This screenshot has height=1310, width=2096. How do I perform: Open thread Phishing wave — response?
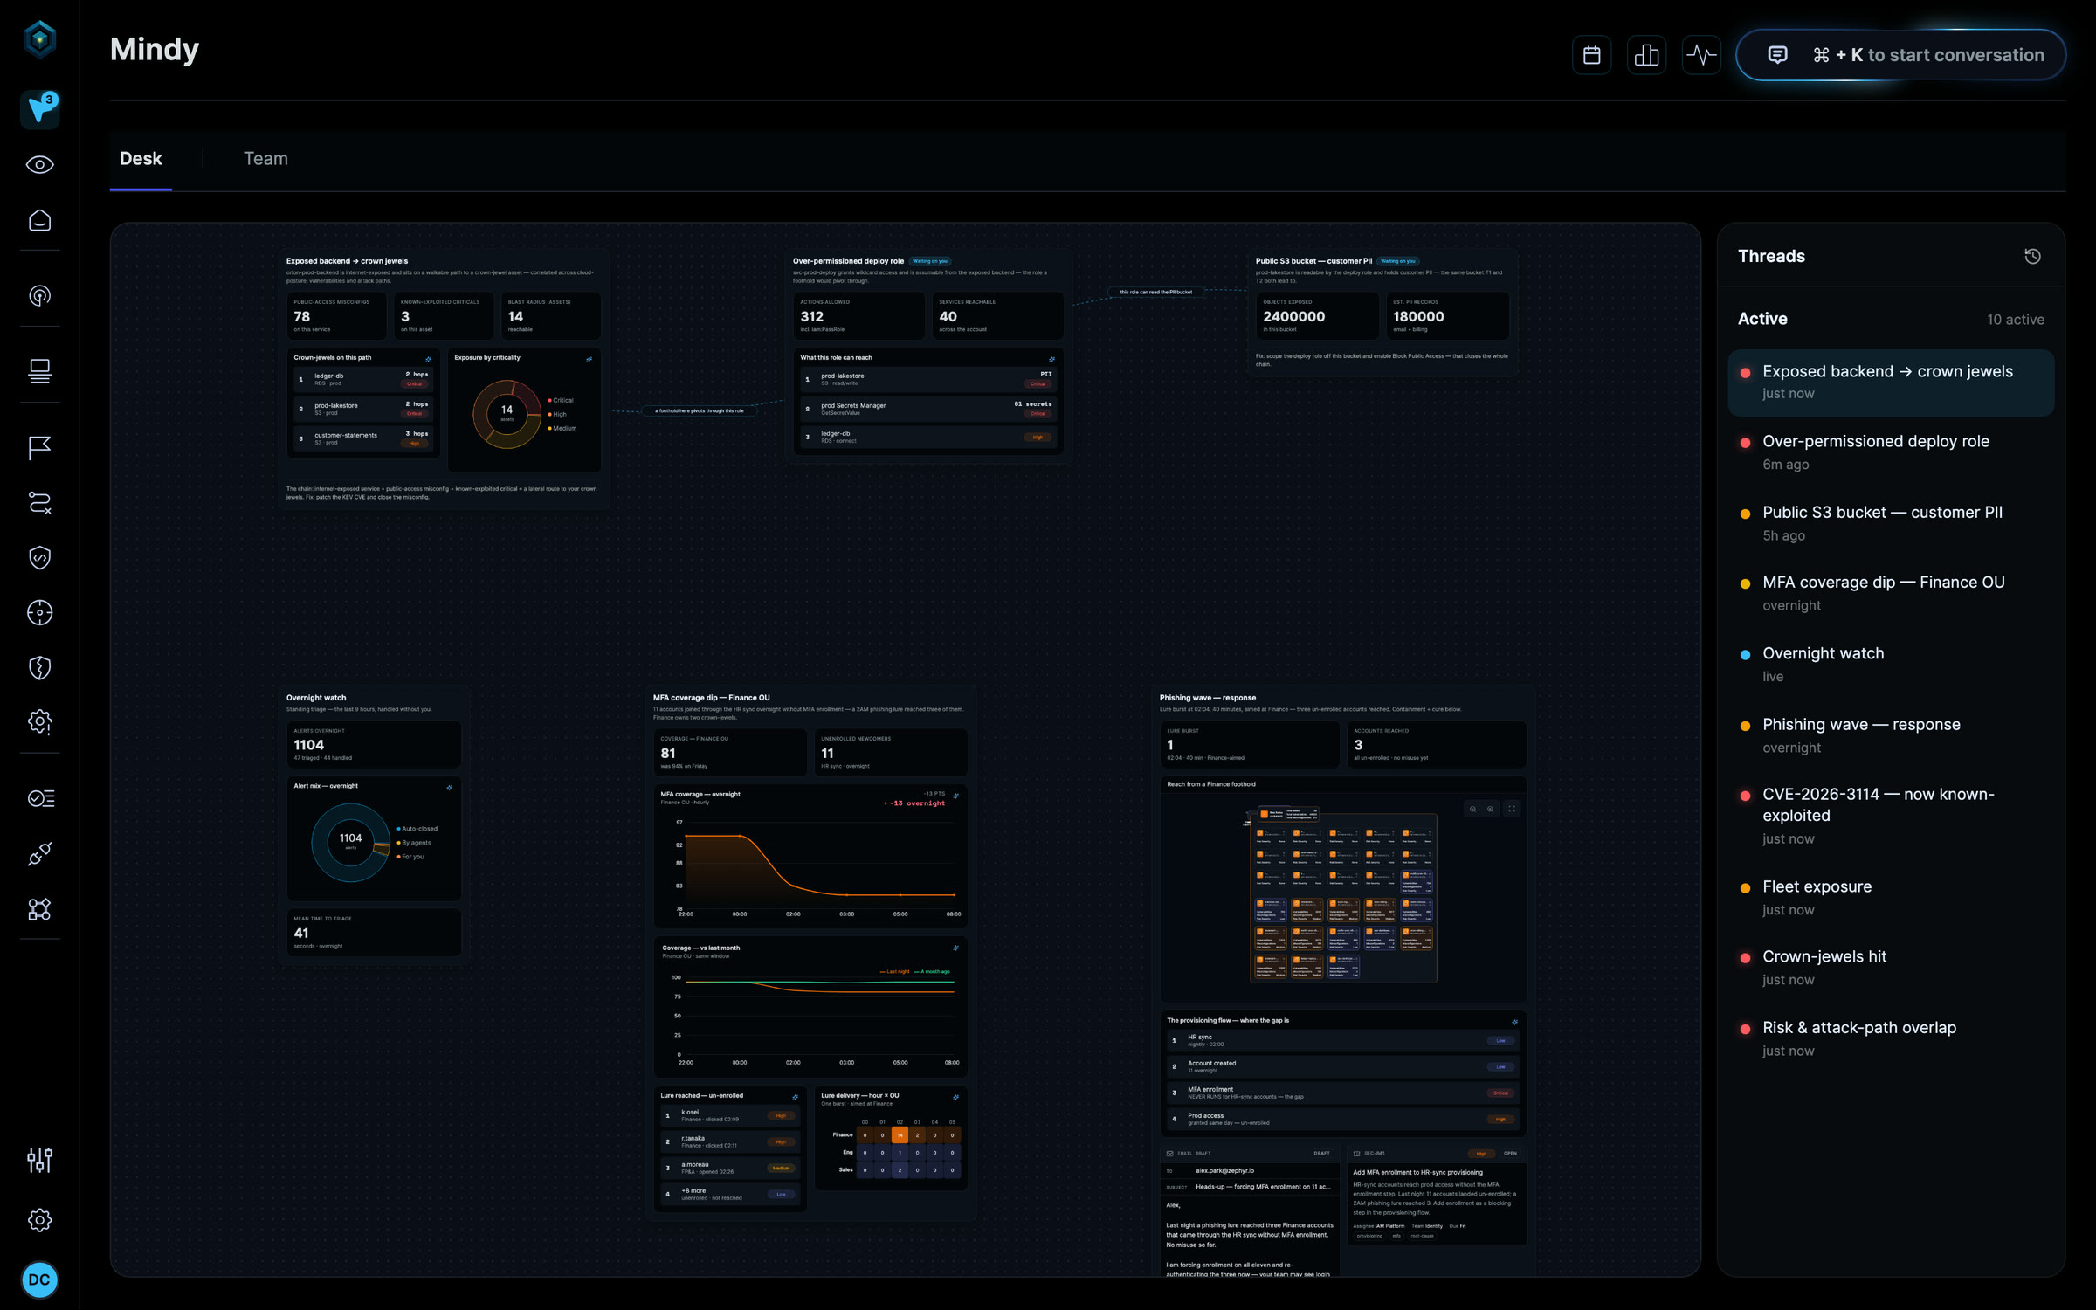(1891, 735)
